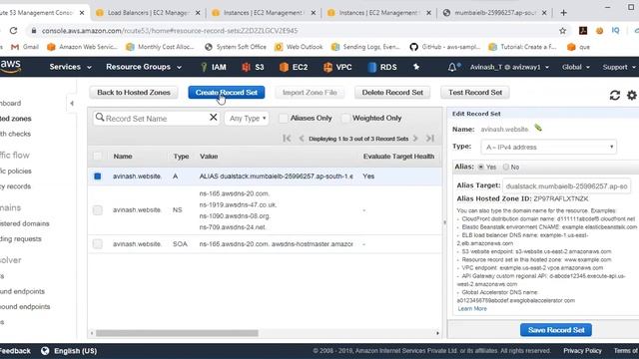This screenshot has width=639, height=359.
Task: Click Create Record Set button
Action: [227, 93]
